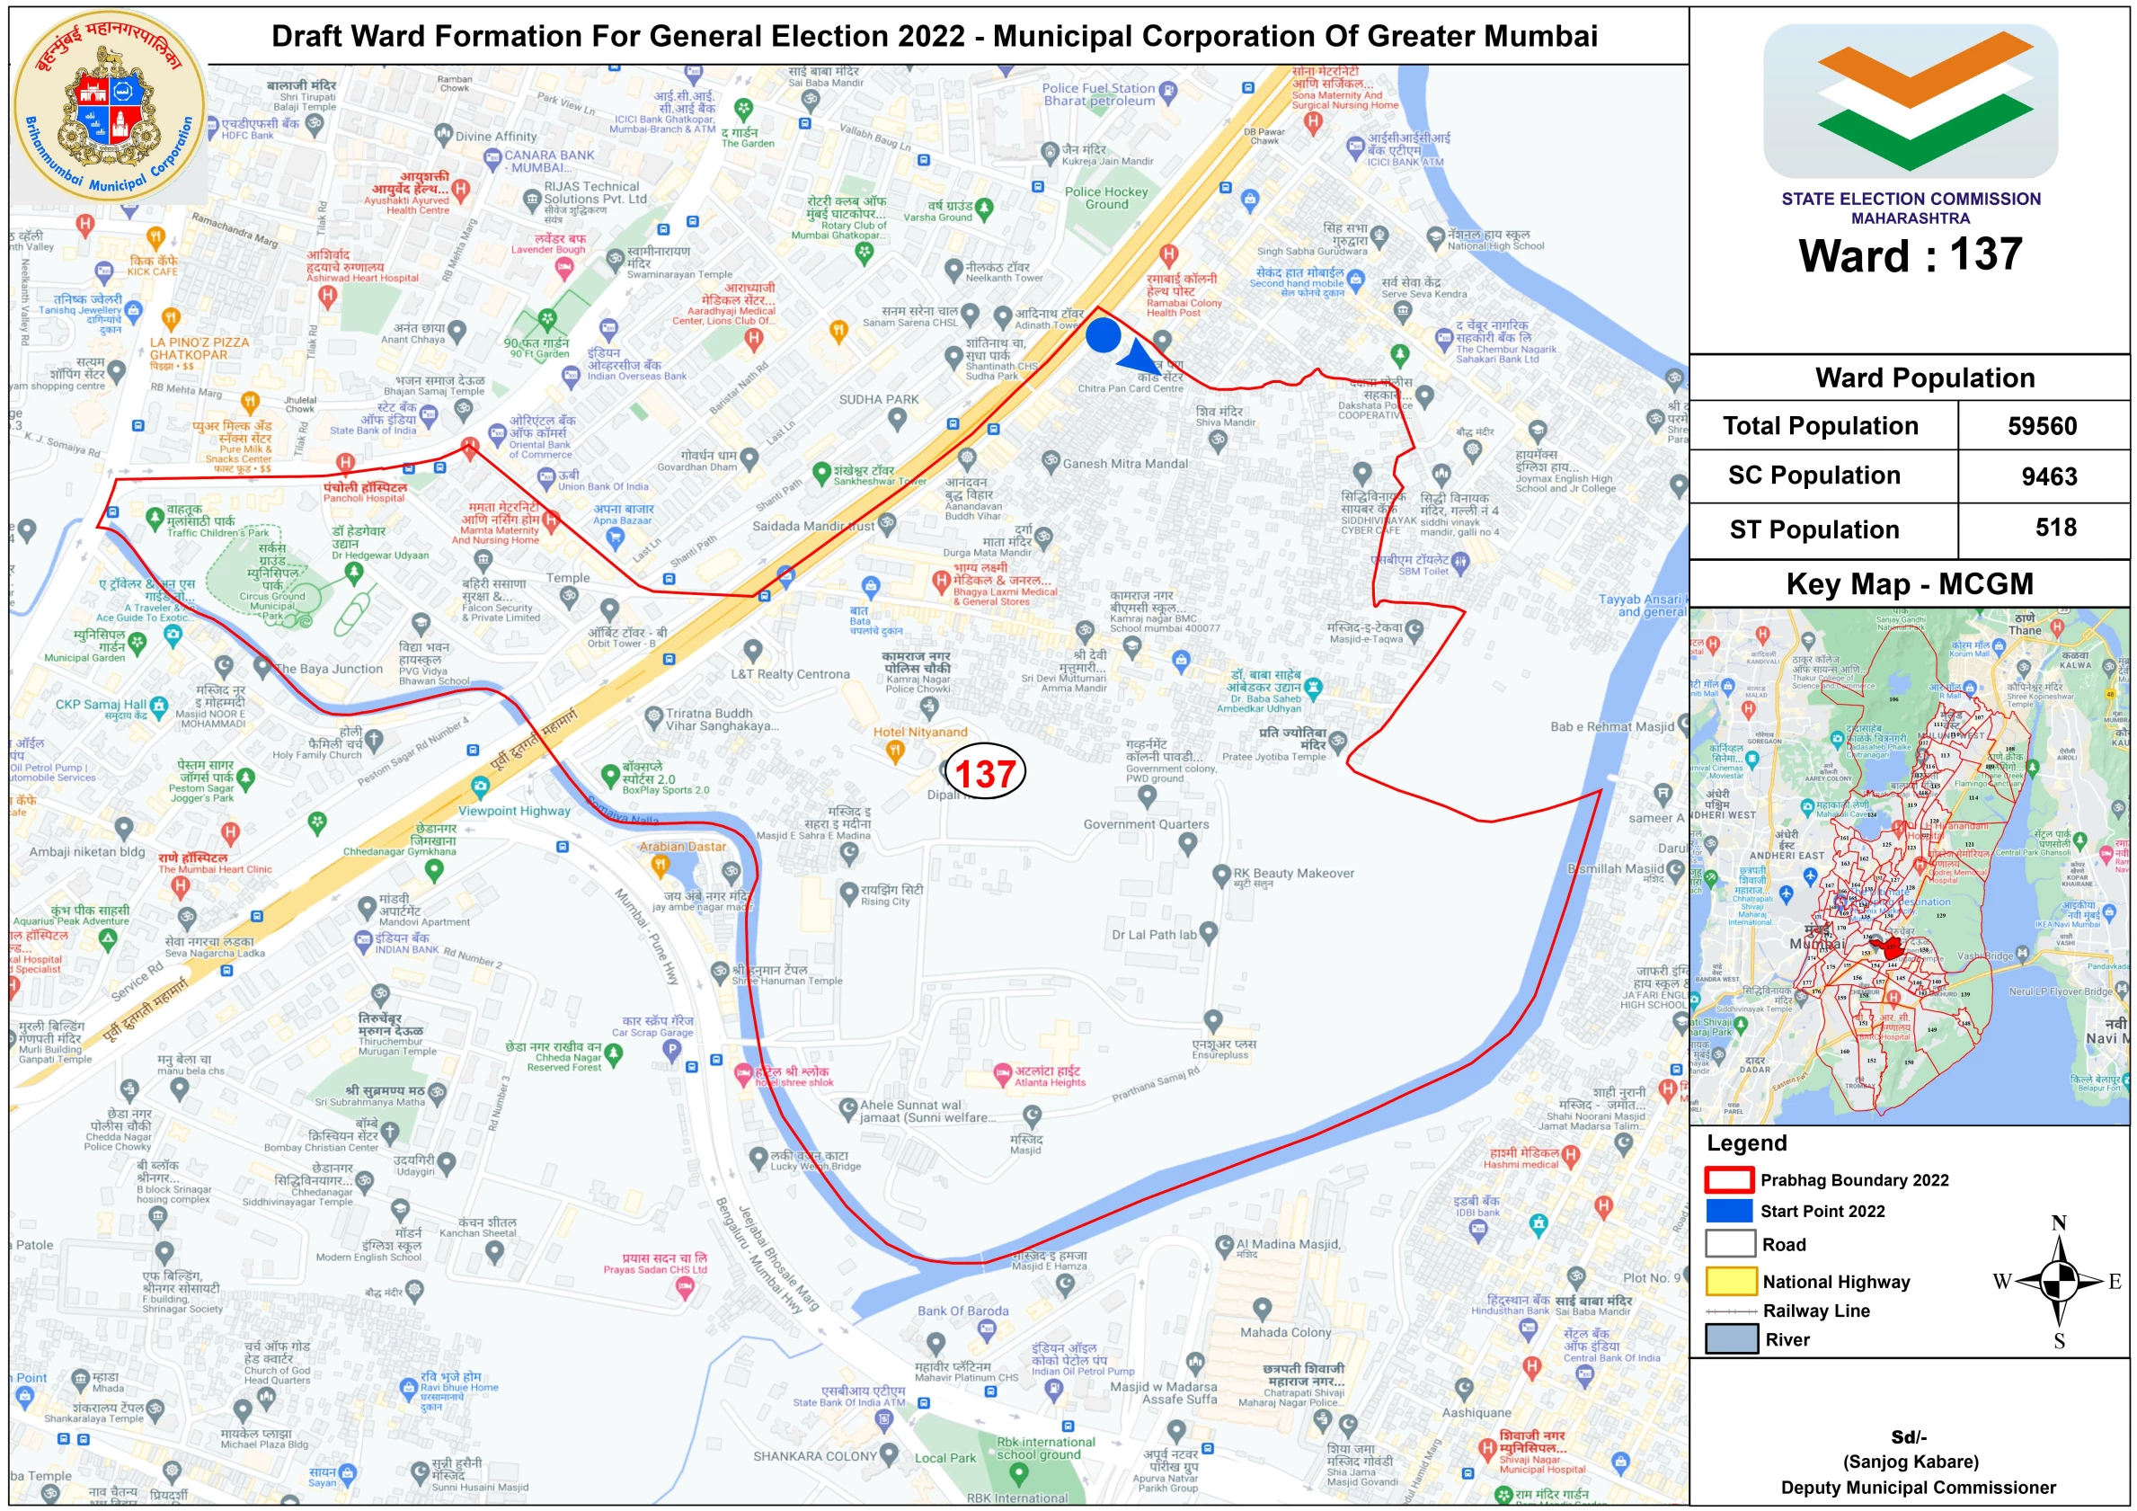Click the SC Population value 9463
Screen dimensions: 2137x1511
pos(2048,476)
